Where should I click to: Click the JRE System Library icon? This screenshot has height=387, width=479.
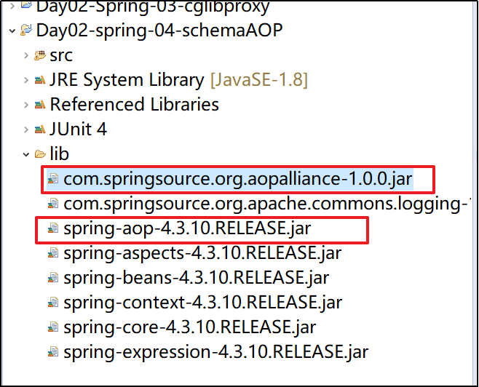40,80
